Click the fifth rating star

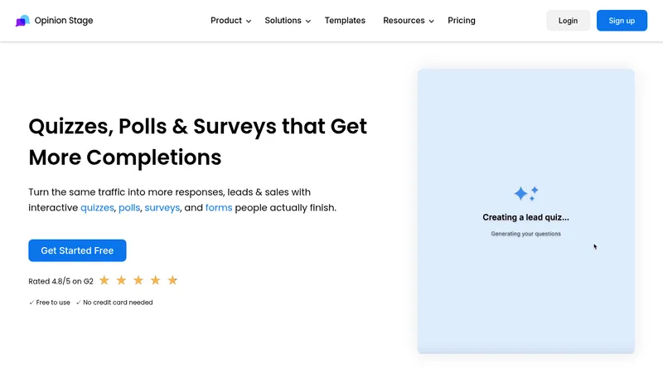point(172,280)
